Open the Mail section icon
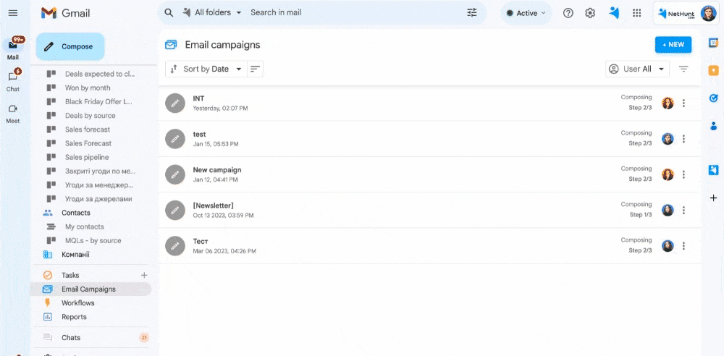This screenshot has width=724, height=356. pyautogui.click(x=13, y=45)
